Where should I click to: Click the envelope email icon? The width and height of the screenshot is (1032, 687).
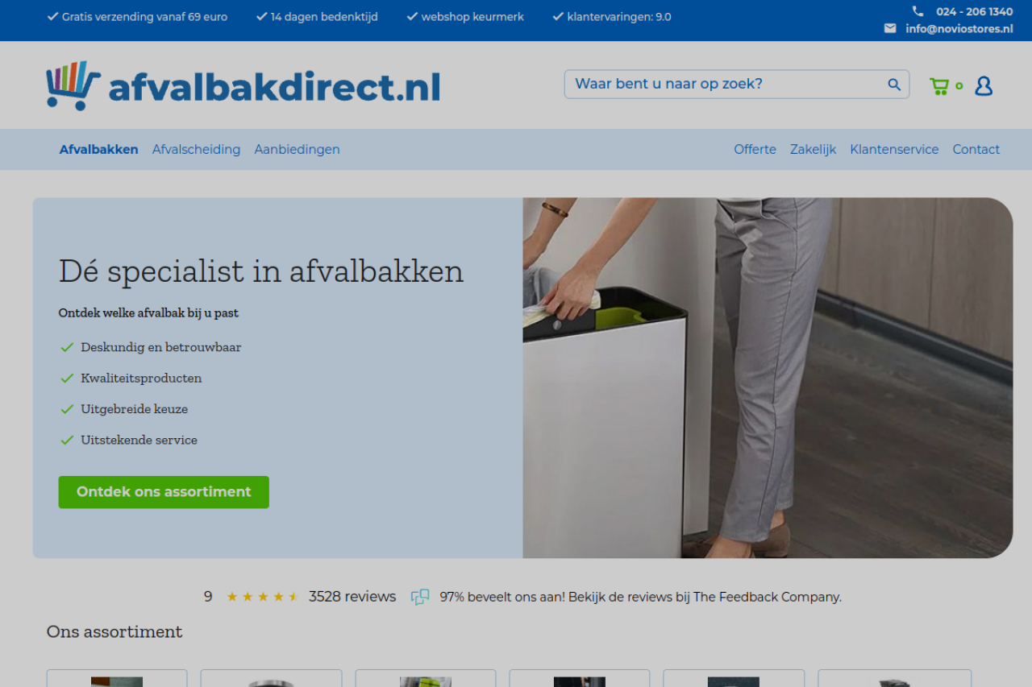pyautogui.click(x=890, y=28)
